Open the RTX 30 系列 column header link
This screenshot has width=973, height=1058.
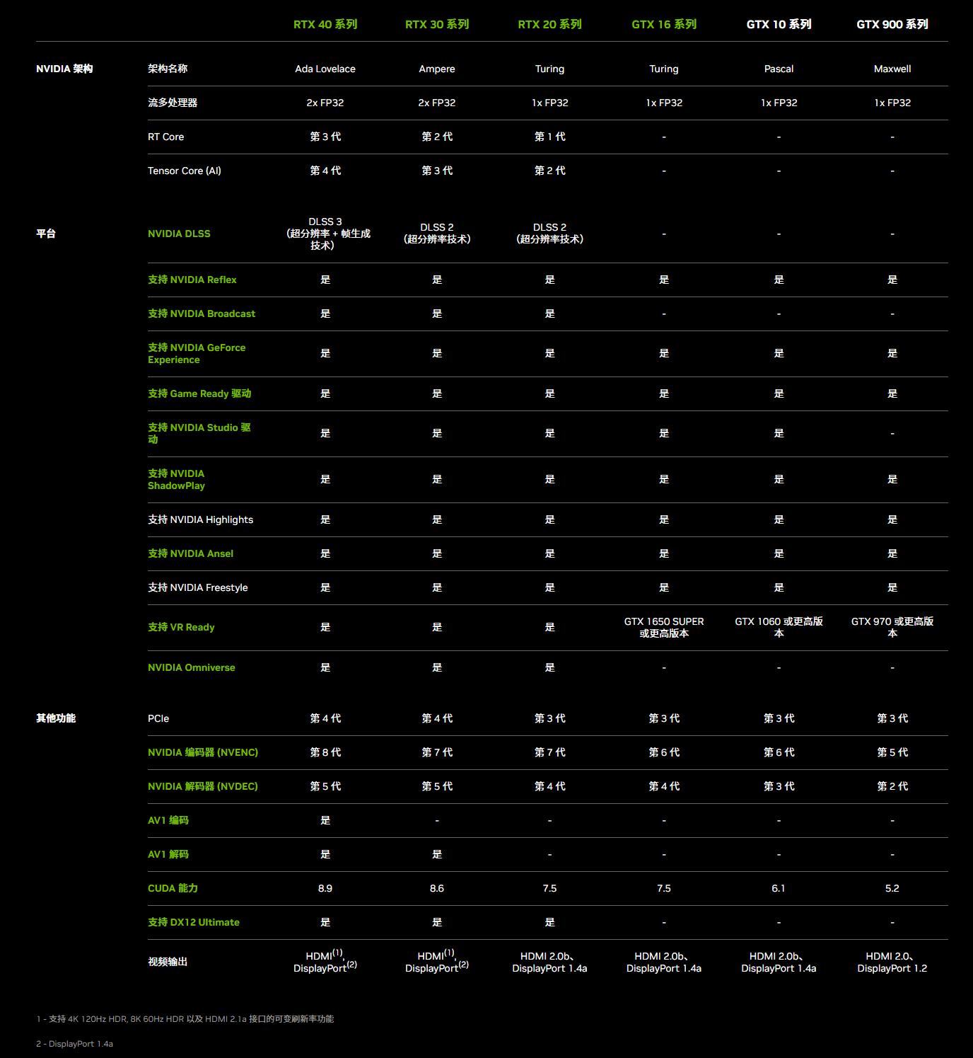(437, 24)
